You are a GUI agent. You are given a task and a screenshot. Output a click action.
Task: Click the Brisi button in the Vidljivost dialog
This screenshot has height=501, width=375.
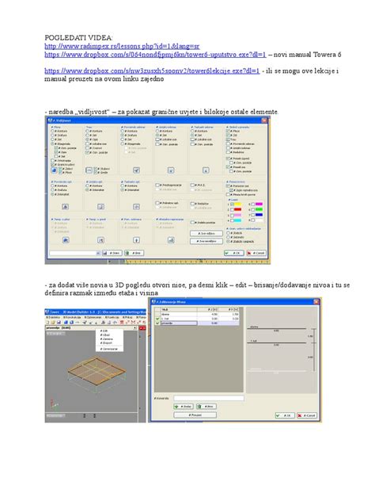click(x=134, y=253)
